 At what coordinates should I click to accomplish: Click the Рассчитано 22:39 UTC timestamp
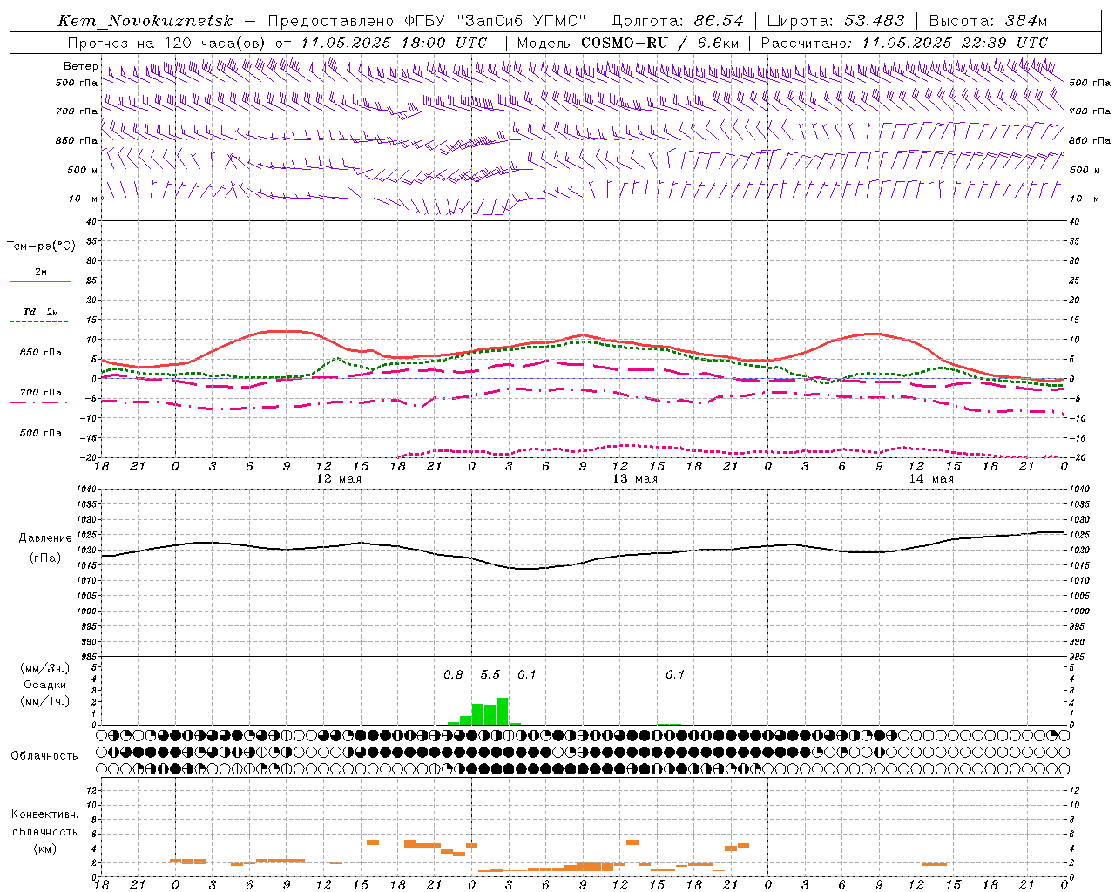[904, 43]
